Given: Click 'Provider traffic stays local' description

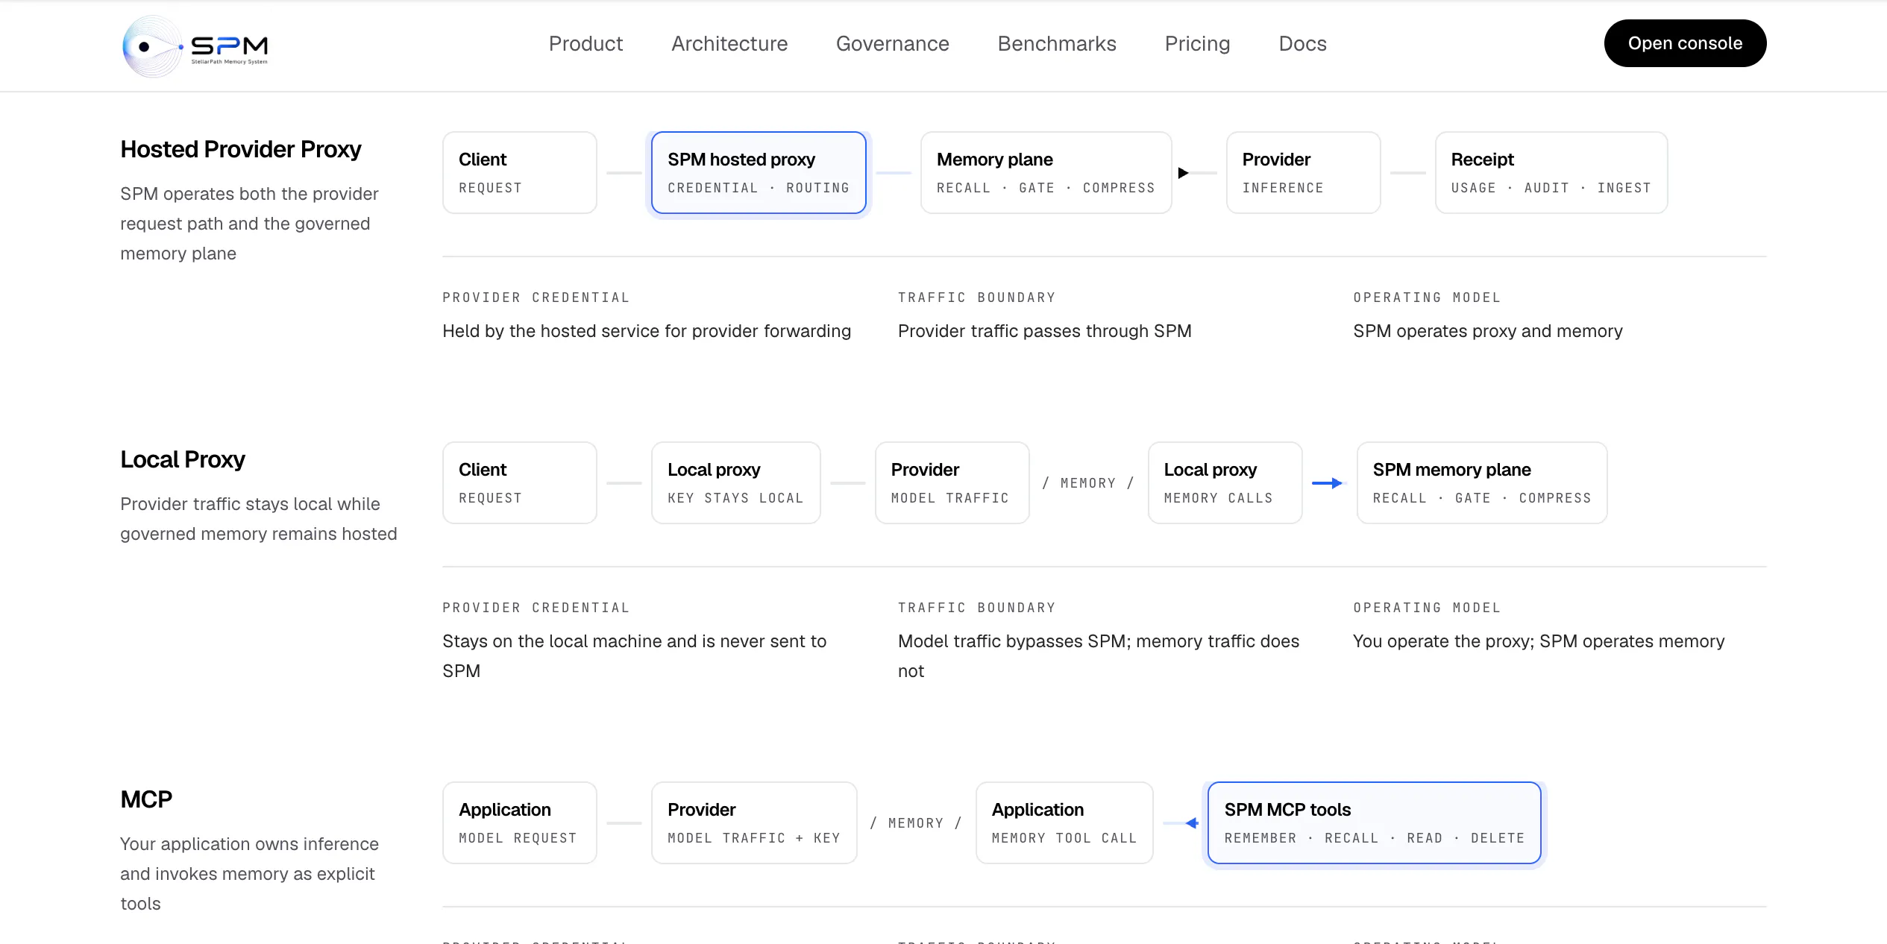Looking at the screenshot, I should coord(258,519).
